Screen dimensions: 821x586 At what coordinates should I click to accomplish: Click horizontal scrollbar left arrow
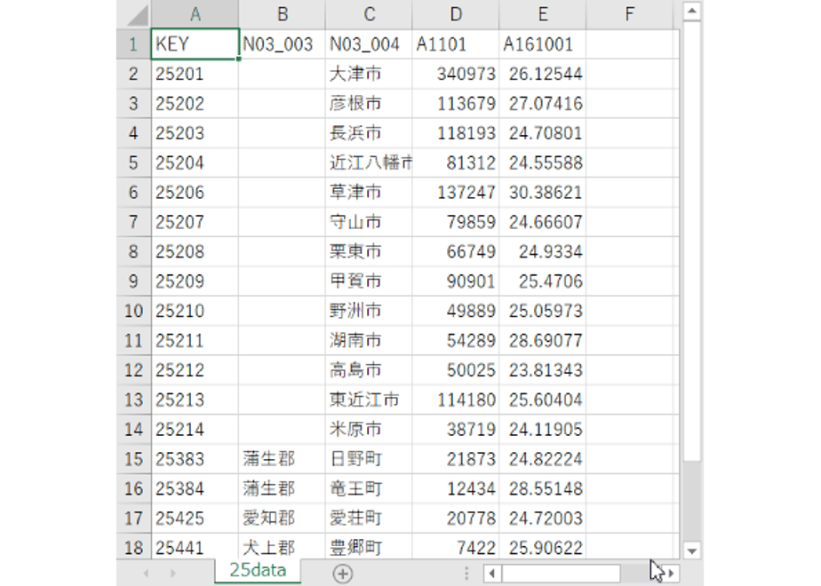tap(491, 573)
